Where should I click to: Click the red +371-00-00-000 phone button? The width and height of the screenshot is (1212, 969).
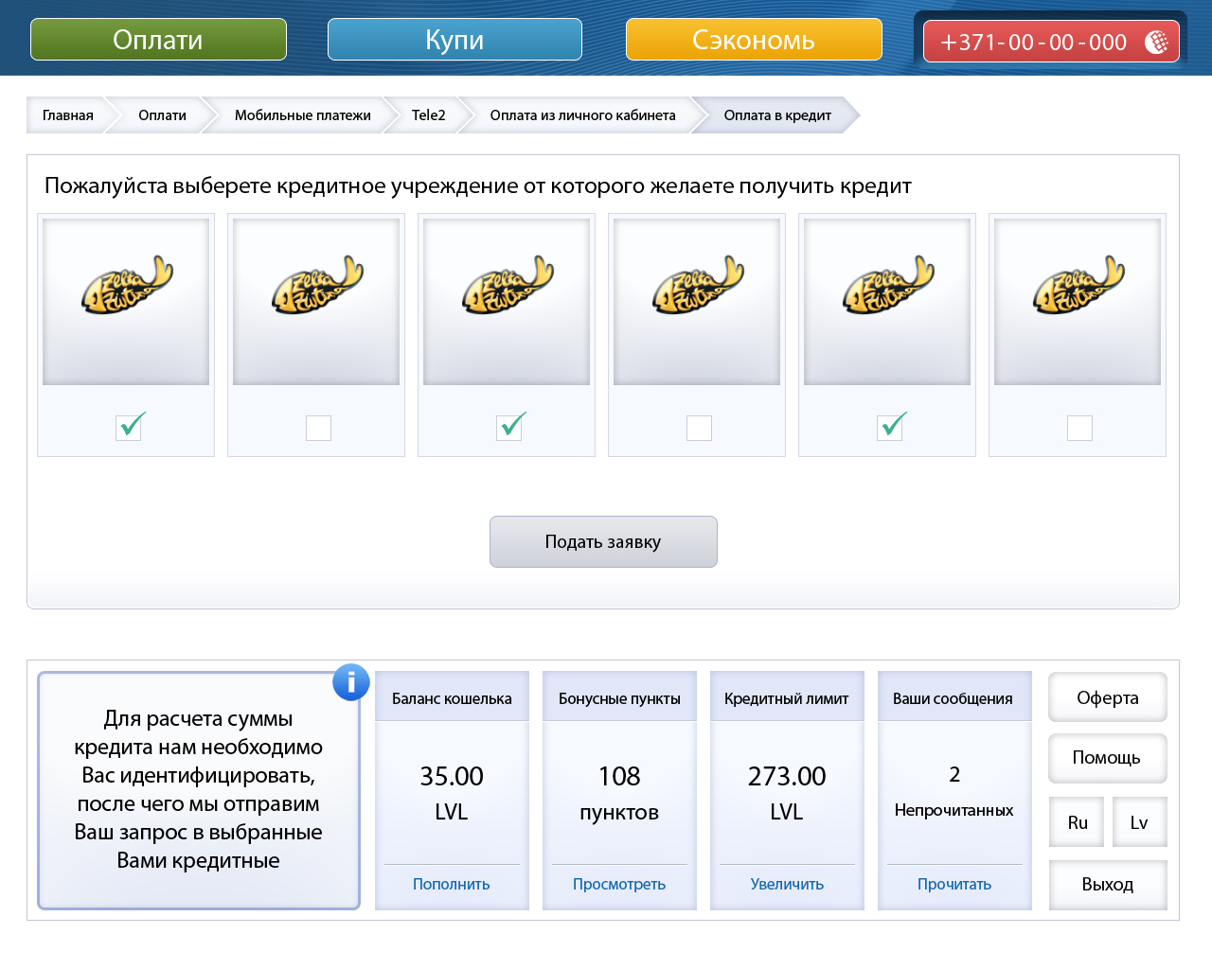point(1051,42)
